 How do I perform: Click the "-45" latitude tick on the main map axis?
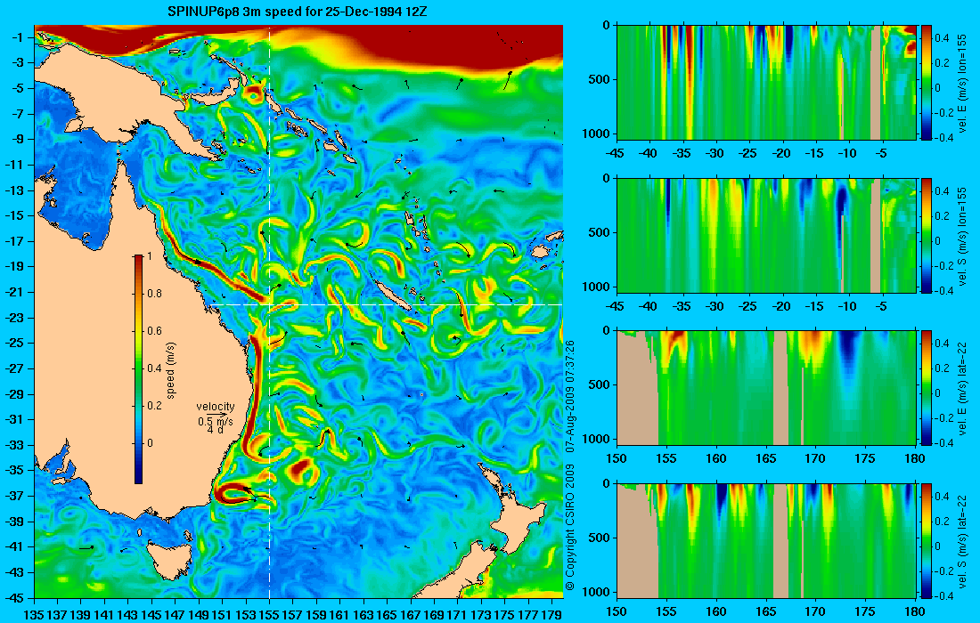click(16, 598)
